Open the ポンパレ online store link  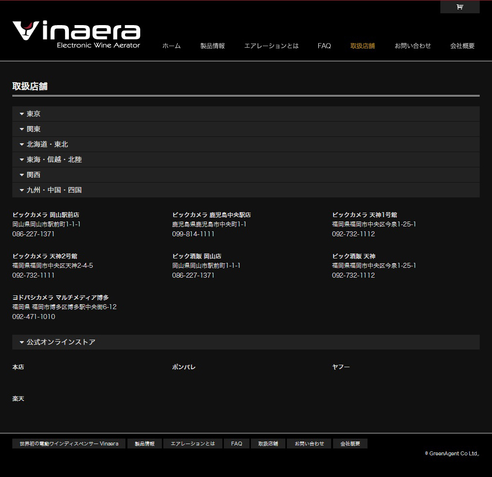coord(184,367)
